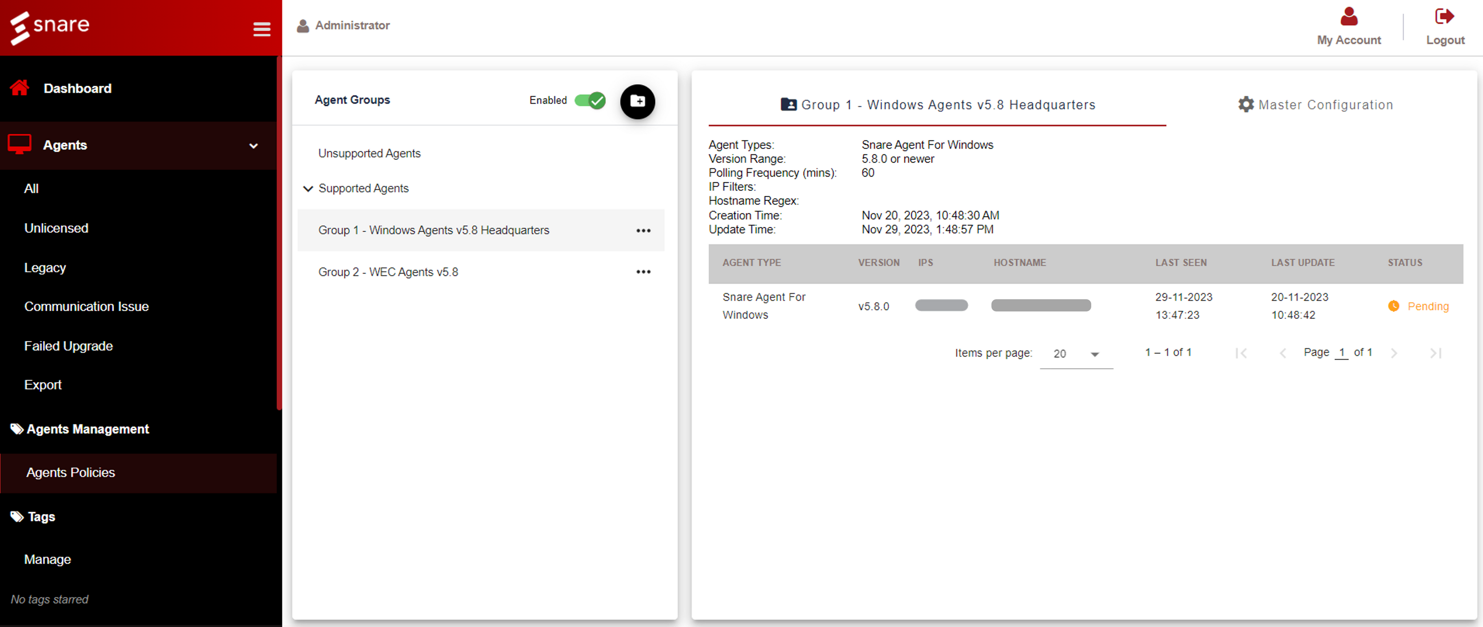Click the Tags heading in sidebar
The image size is (1483, 627).
coord(41,517)
